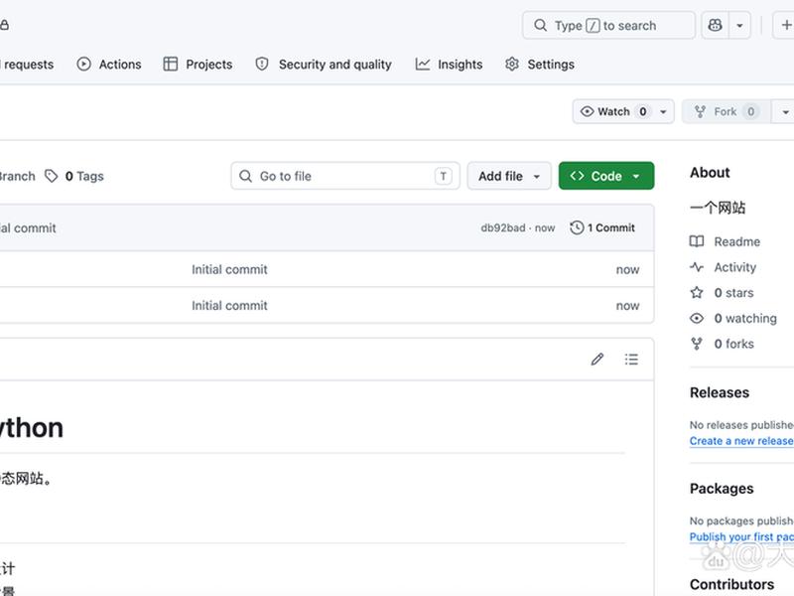Viewport: 794px width, 596px height.
Task: Focus the Go to file search field
Action: [x=345, y=176]
